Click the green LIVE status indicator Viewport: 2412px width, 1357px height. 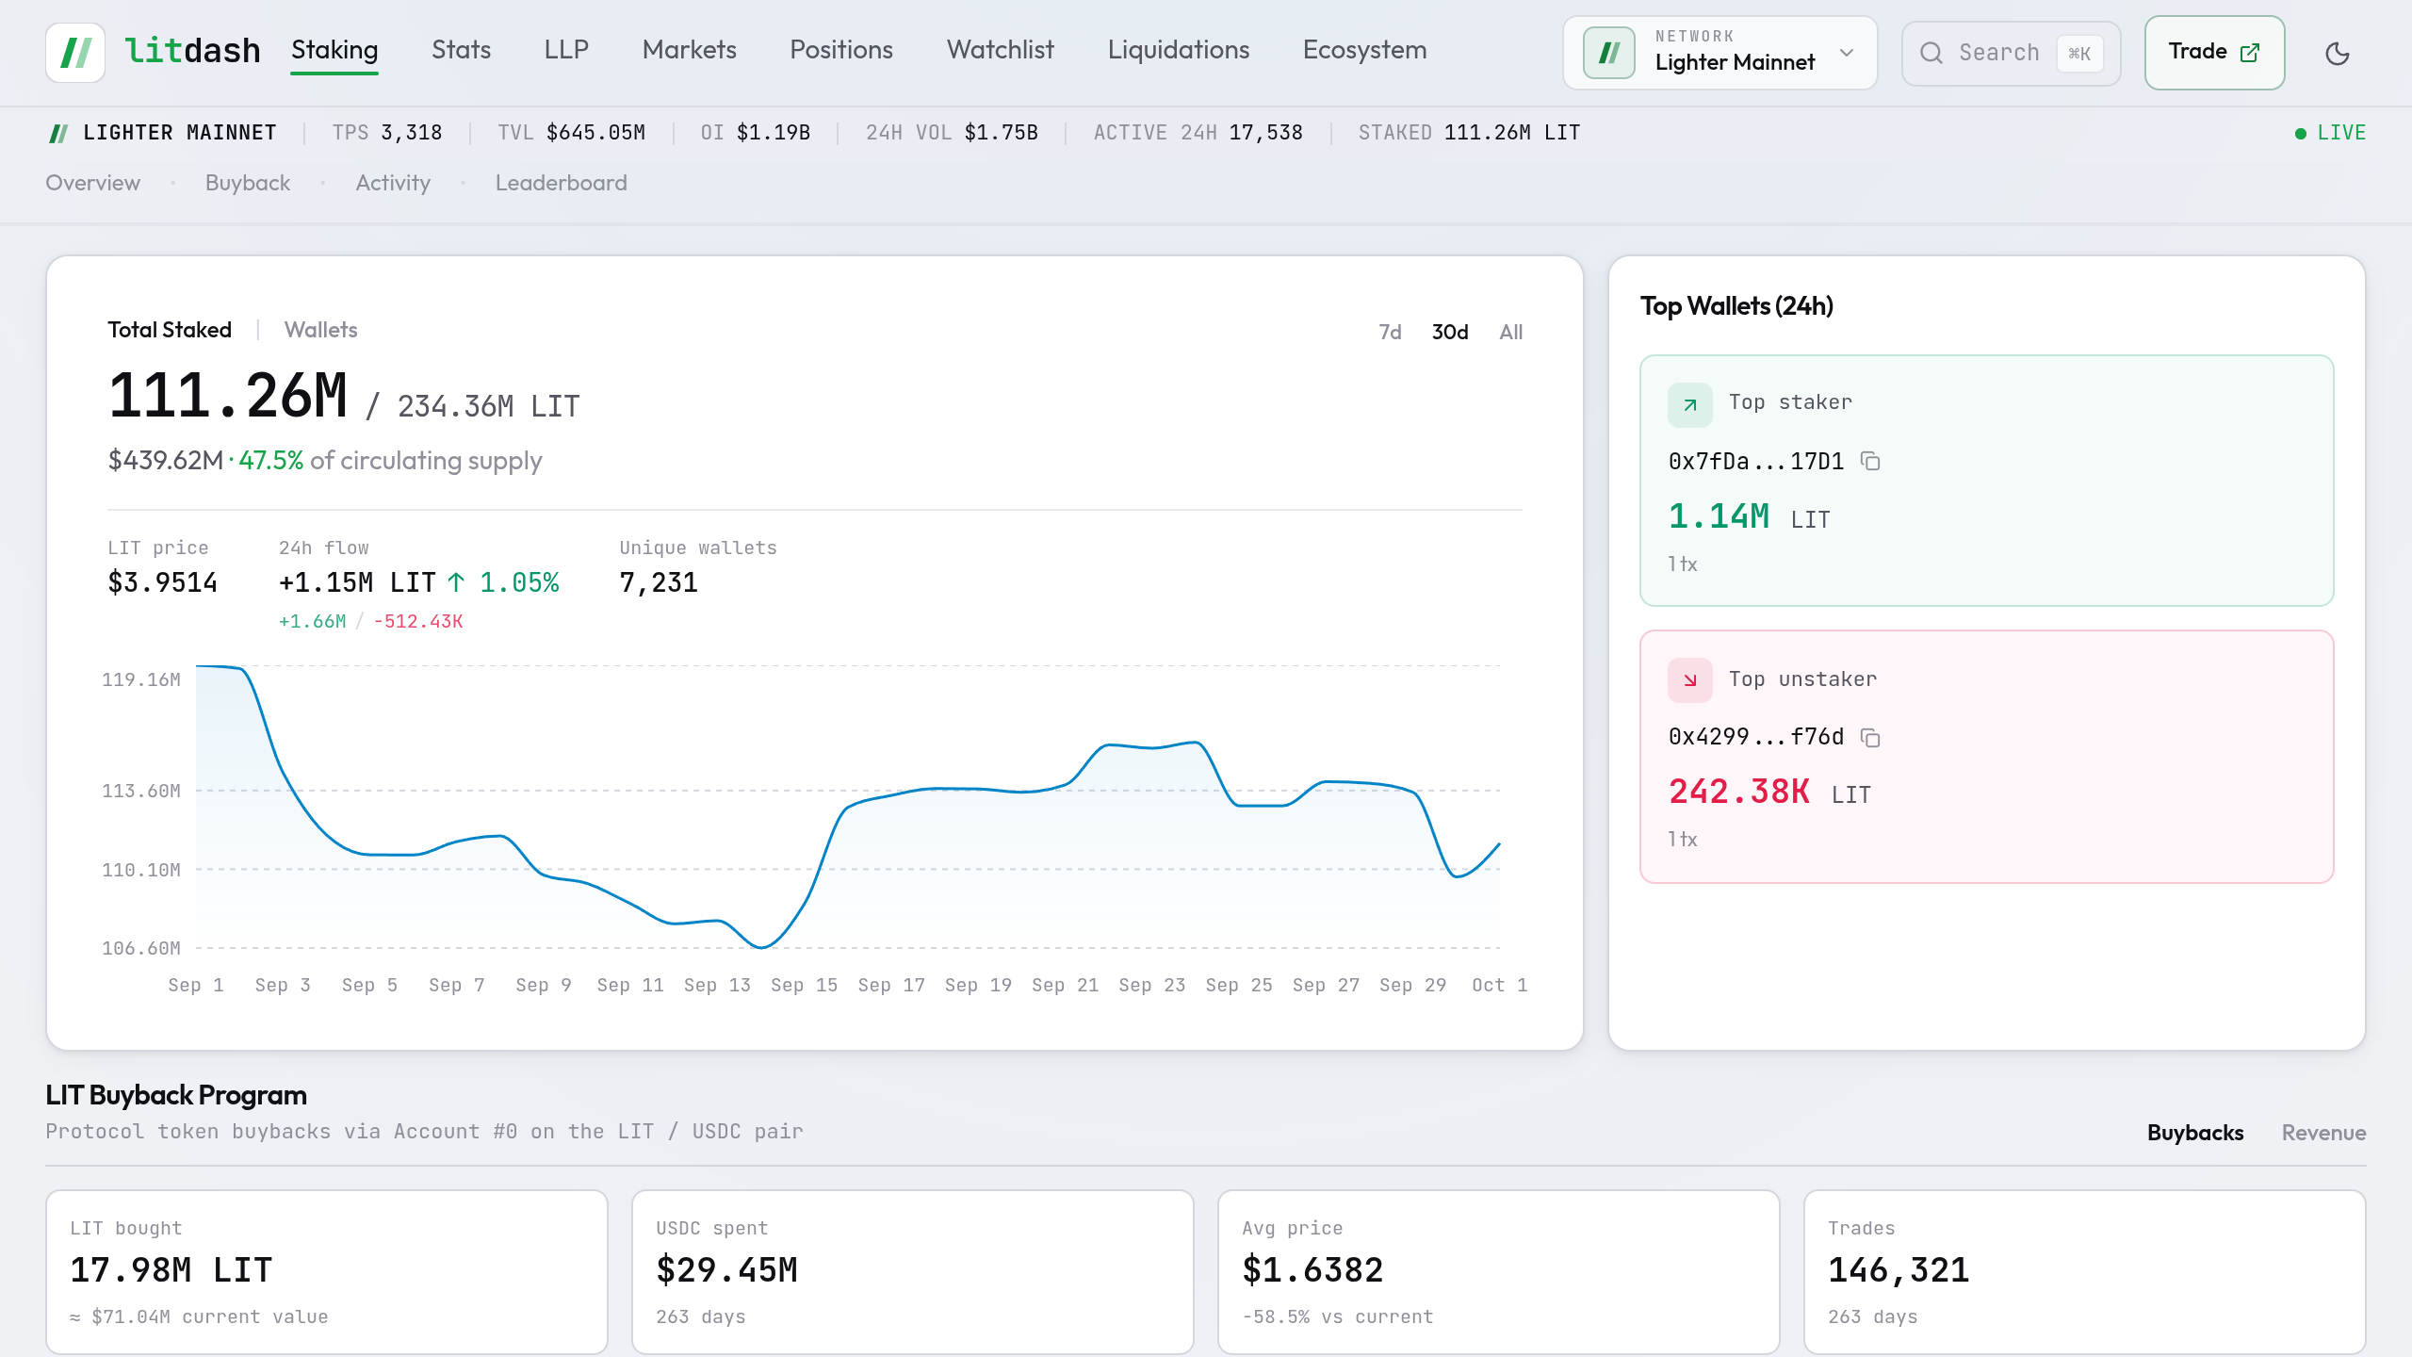pyautogui.click(x=2331, y=133)
